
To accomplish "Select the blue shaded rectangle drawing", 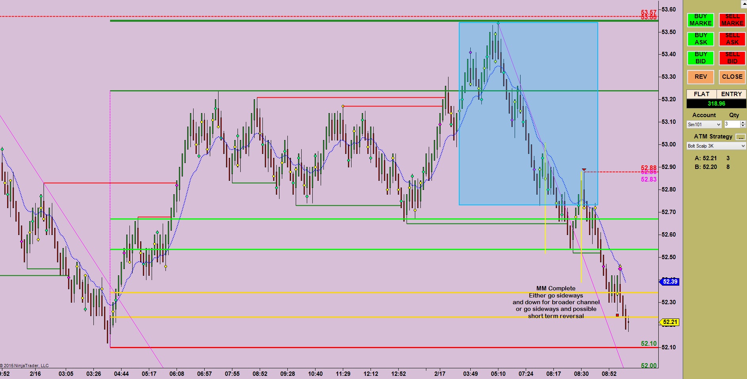I will tap(528, 114).
